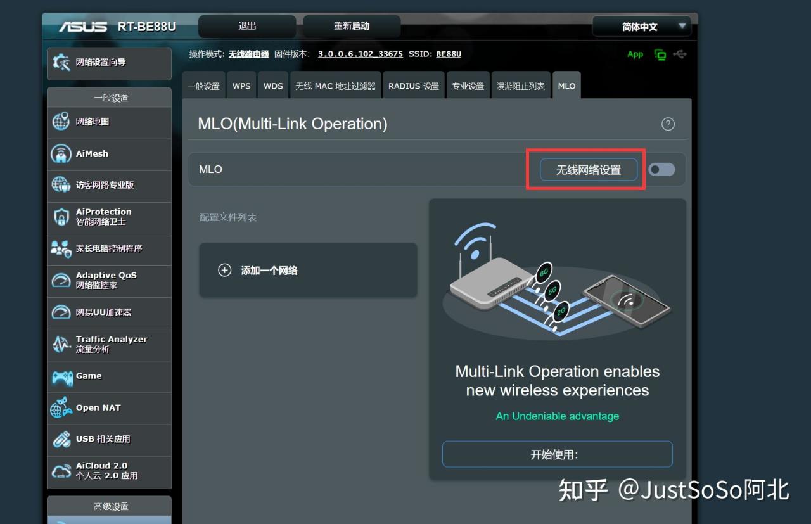Open the Open NAT menu item
Screen dimensions: 811x524
(109, 408)
